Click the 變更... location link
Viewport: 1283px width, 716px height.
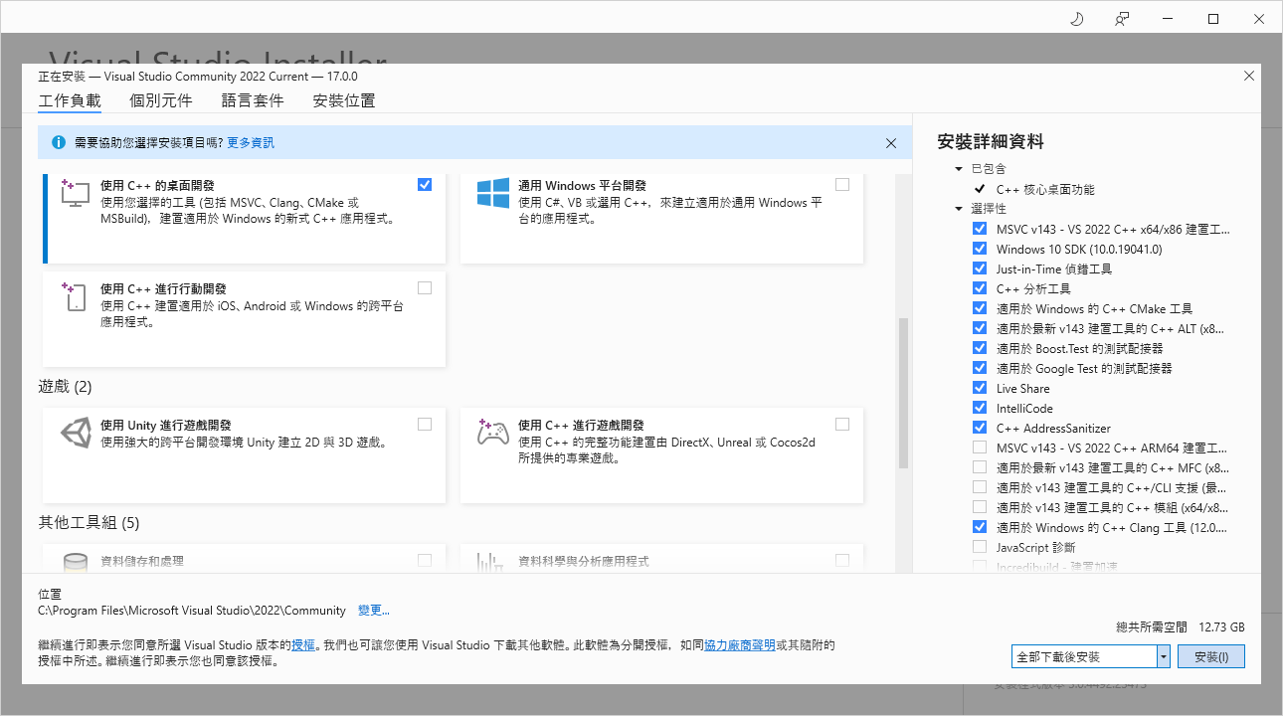(374, 611)
